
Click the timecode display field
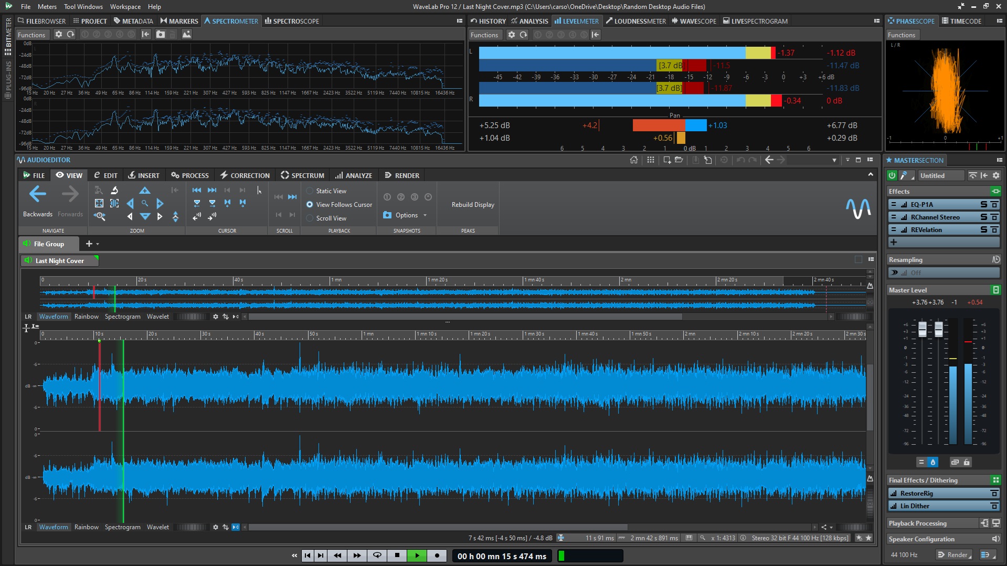pos(502,556)
